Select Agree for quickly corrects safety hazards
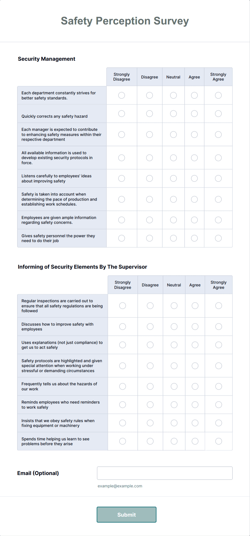250x536 pixels. coord(194,113)
